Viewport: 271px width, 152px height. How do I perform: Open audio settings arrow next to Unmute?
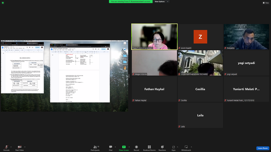(x=11, y=147)
